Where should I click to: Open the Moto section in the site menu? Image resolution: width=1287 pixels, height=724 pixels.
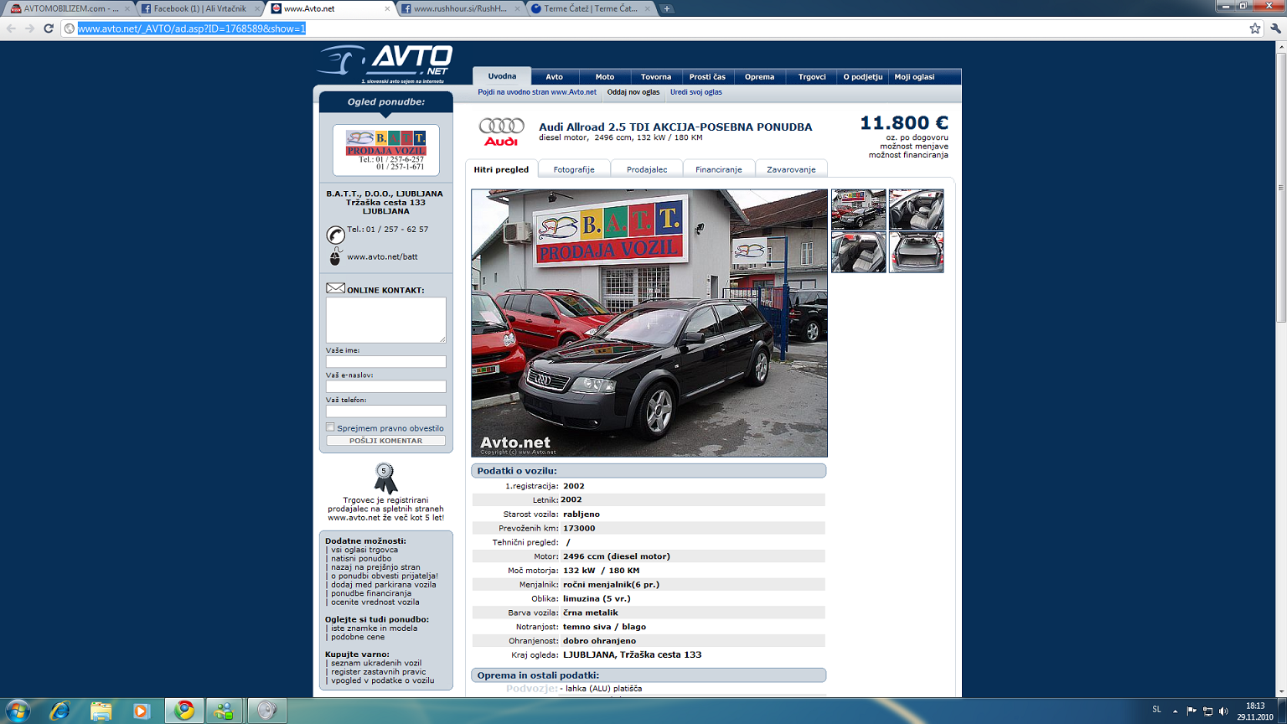pos(605,76)
